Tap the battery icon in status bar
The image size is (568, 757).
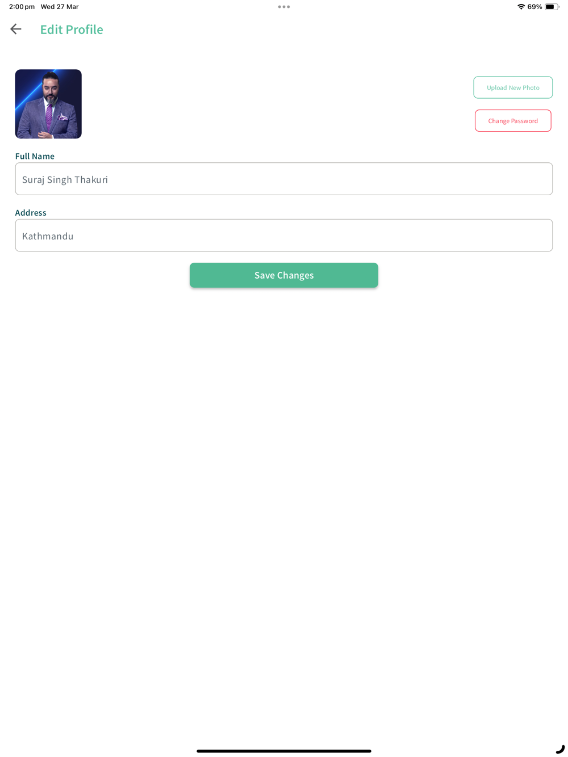click(x=552, y=7)
